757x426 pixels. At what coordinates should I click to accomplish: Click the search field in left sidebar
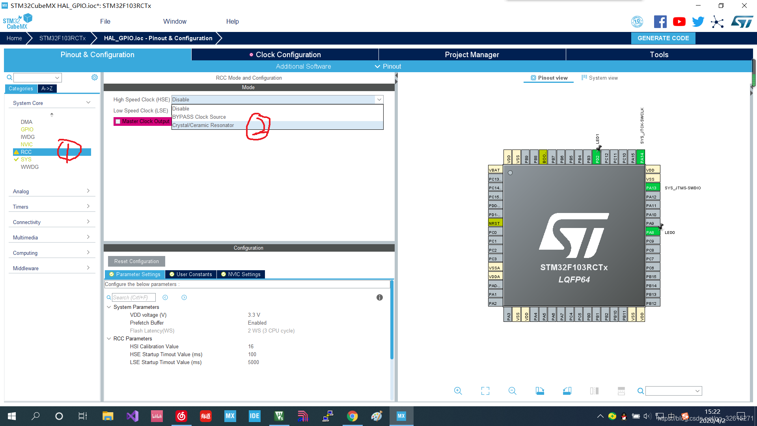click(34, 77)
